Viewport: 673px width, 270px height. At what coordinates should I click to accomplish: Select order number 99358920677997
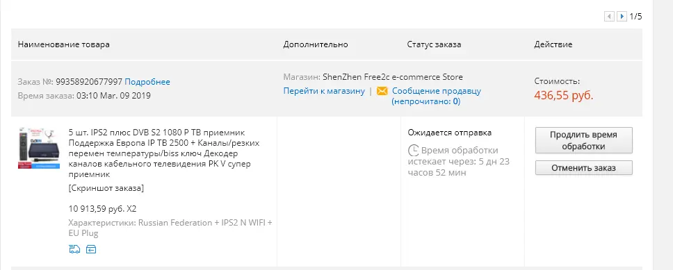[89, 81]
